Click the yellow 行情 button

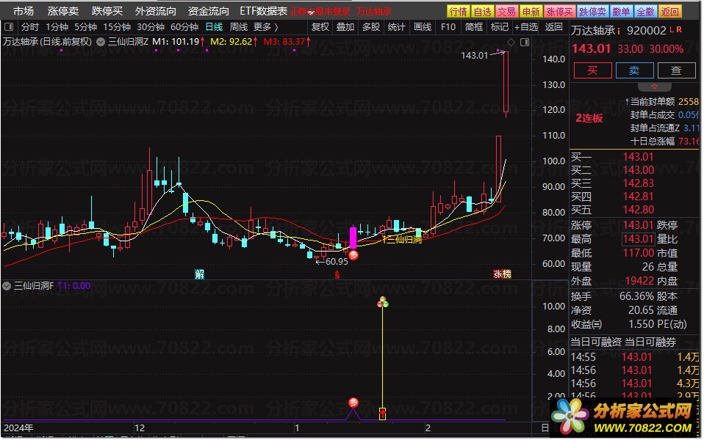[x=459, y=12]
